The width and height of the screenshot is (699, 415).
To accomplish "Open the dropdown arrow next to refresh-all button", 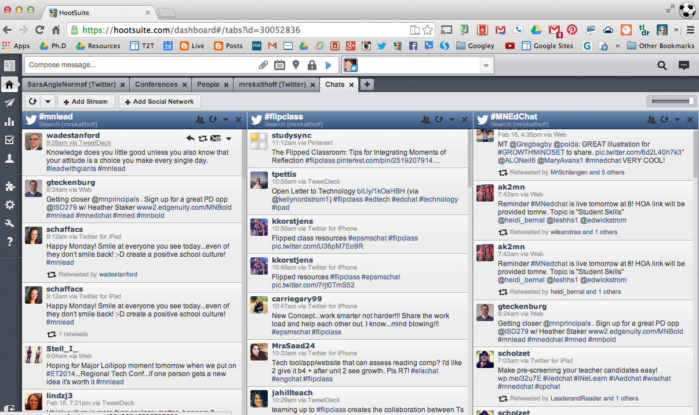I will click(x=48, y=101).
